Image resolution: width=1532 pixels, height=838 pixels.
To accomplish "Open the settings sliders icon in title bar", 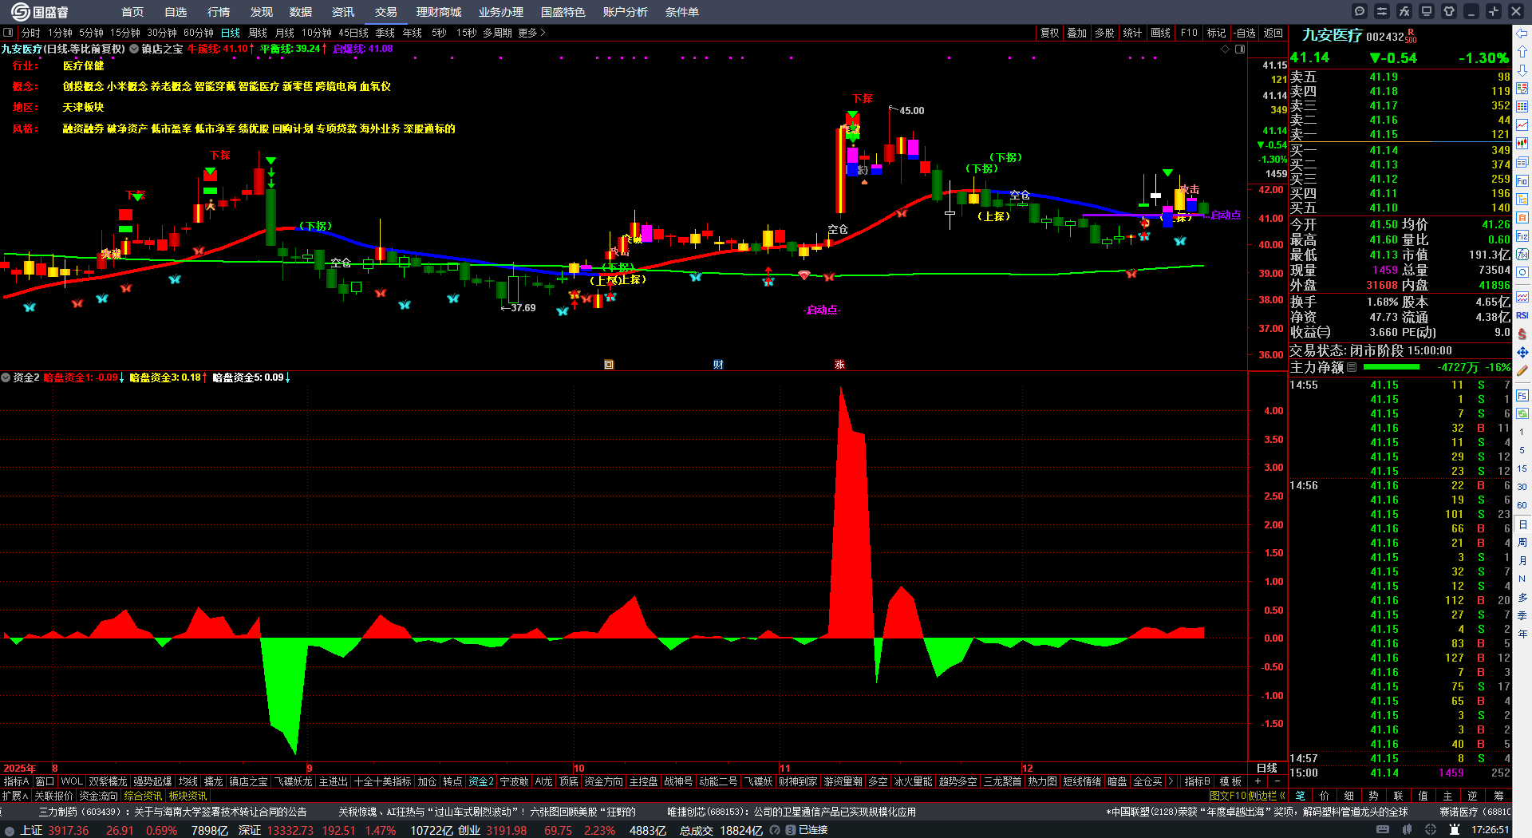I will [1382, 11].
